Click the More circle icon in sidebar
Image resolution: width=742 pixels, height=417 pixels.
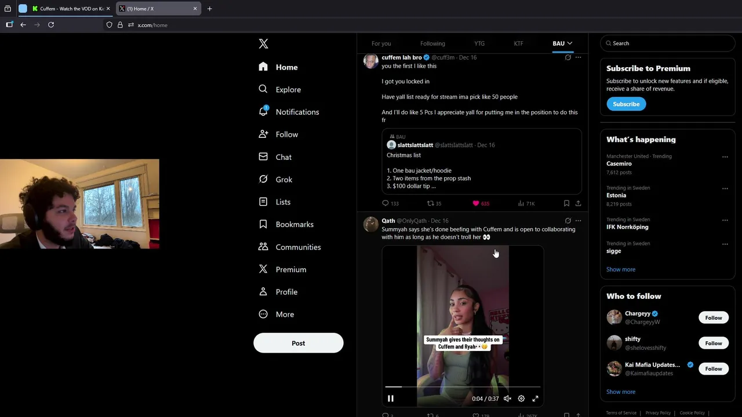[263, 314]
